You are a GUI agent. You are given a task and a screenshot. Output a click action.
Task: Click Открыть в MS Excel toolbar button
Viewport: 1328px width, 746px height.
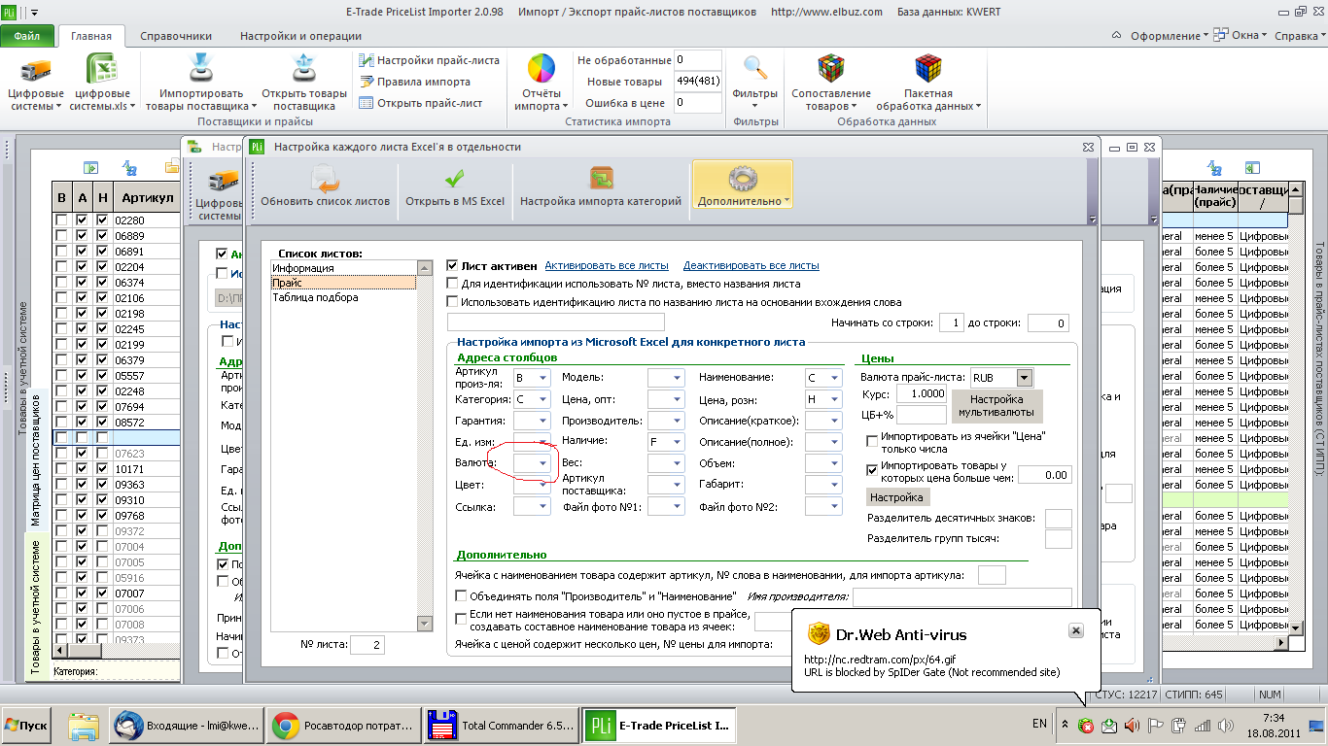tap(455, 185)
